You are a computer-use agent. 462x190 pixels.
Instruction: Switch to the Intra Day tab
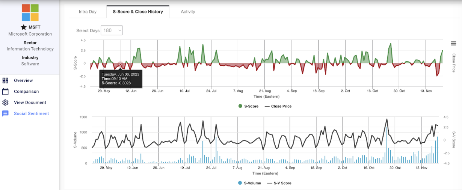click(88, 12)
